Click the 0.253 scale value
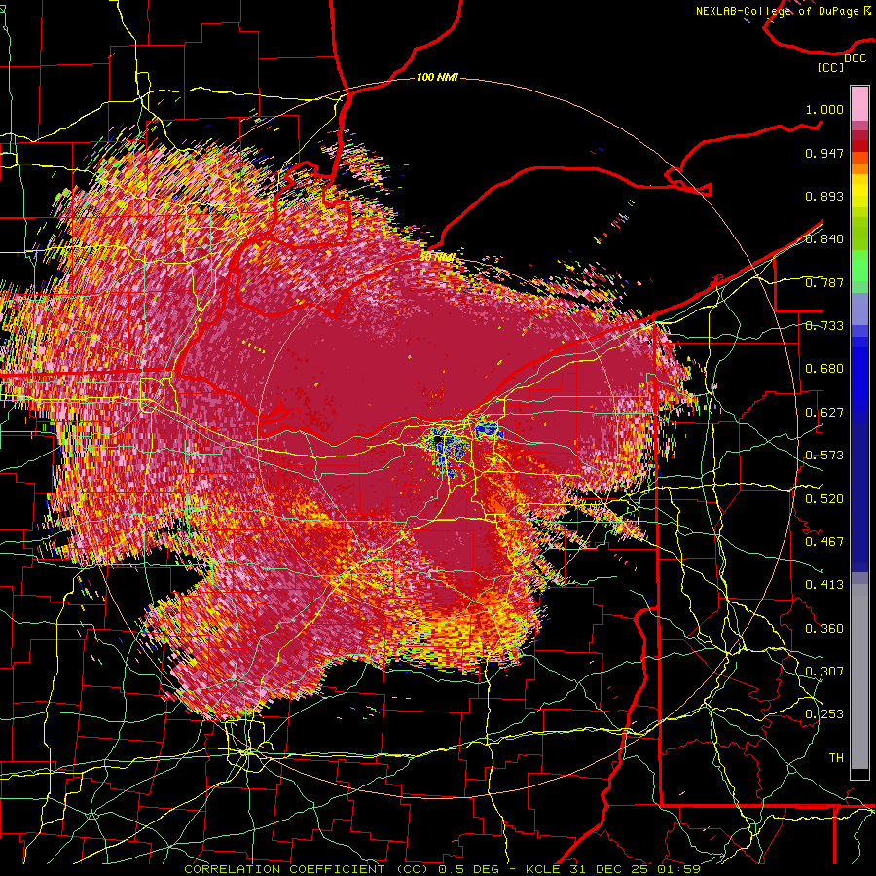This screenshot has height=876, width=876. coord(824,714)
